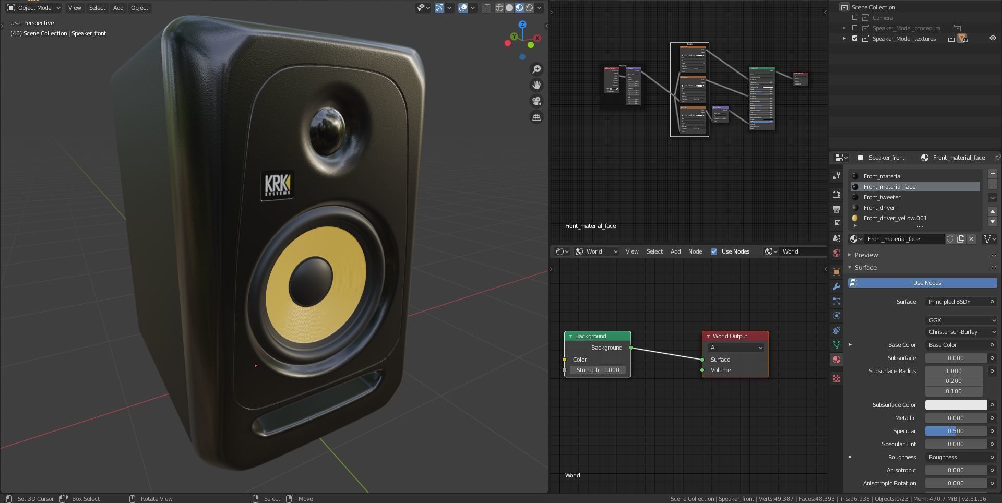Duplicate the material with New Material icon

961,239
